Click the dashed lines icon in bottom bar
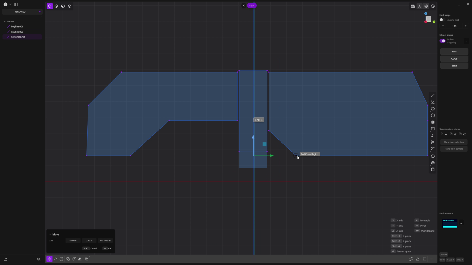This screenshot has width=472, height=265. (425, 259)
